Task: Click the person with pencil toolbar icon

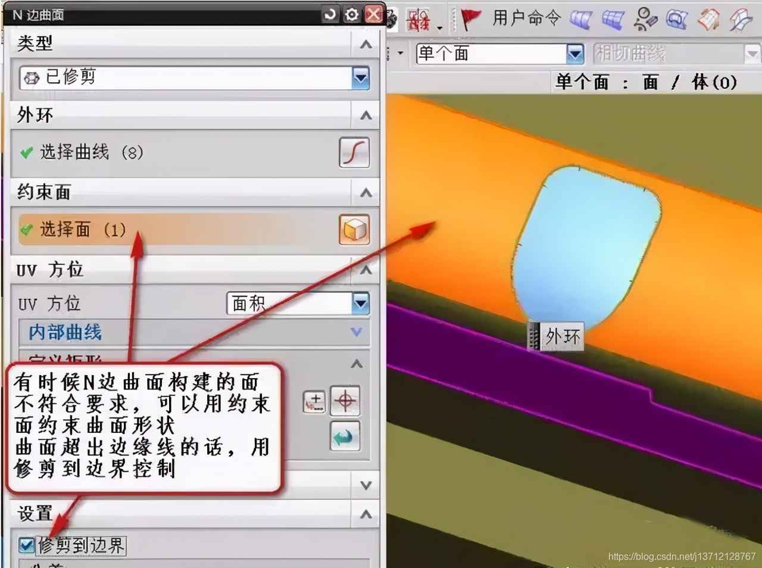Action: click(645, 20)
